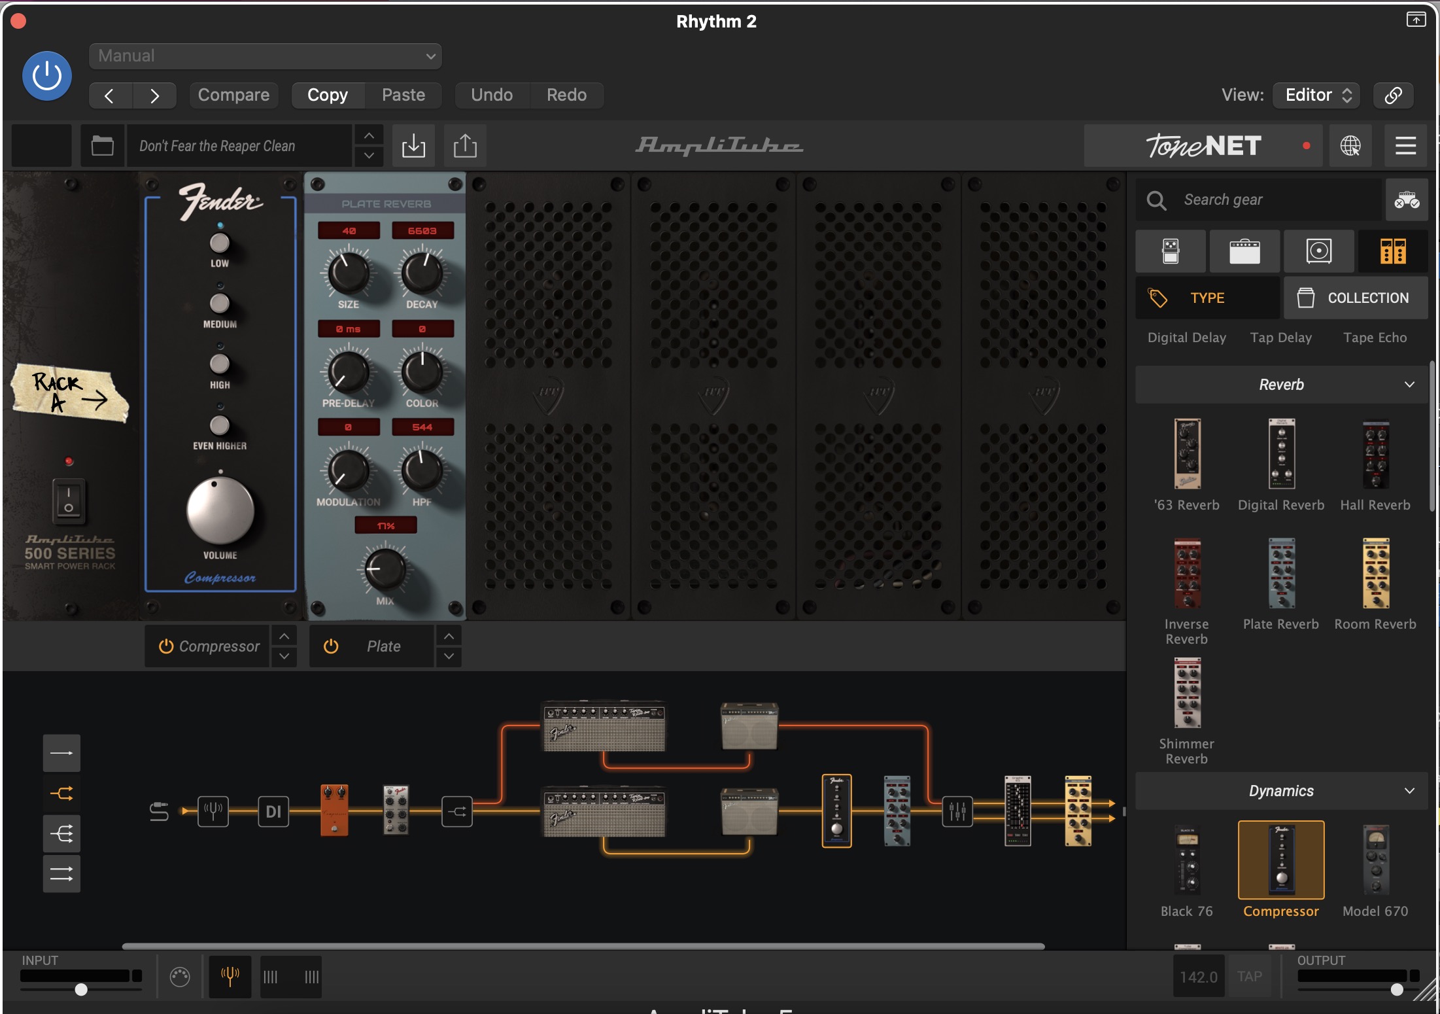The height and width of the screenshot is (1014, 1440).
Task: Select Tape Echo gear item
Action: (x=1375, y=338)
